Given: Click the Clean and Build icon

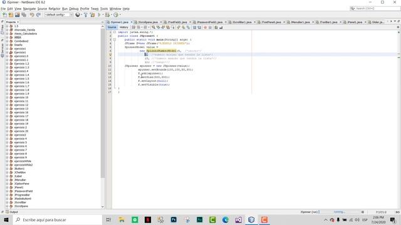Looking at the screenshot, I should pos(92,15).
